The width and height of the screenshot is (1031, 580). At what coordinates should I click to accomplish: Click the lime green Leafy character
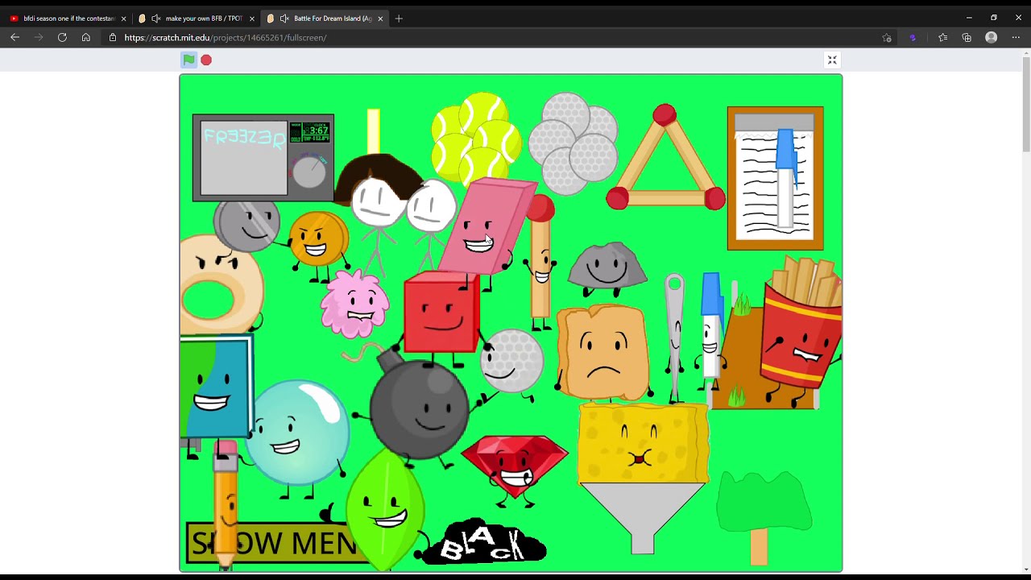385,509
